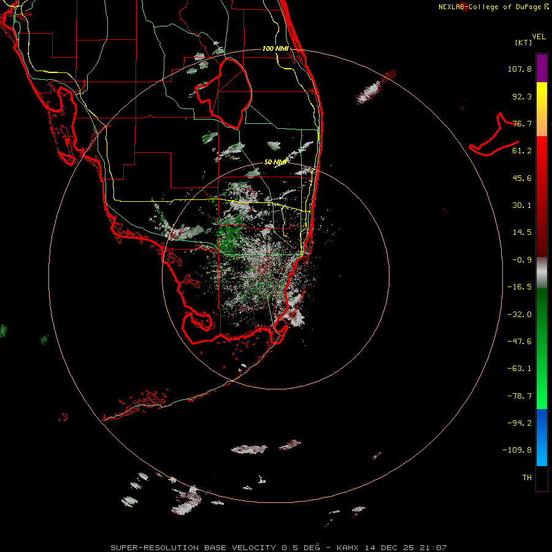This screenshot has height=552, width=552.
Task: Click the 61.2 velocity scale value
Action: [x=522, y=151]
